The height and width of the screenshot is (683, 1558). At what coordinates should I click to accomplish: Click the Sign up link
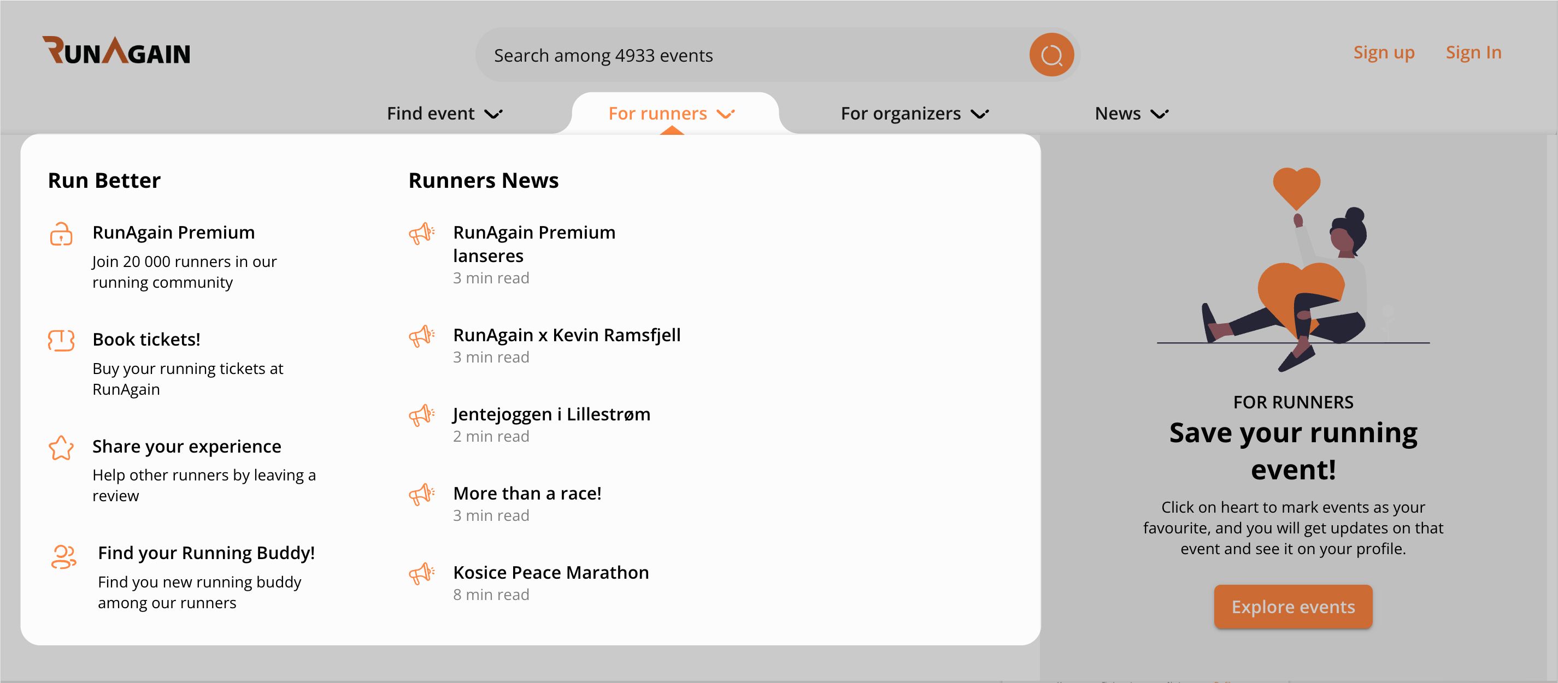coord(1384,53)
